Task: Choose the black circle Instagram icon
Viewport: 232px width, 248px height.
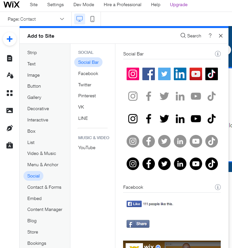Action: point(133,164)
